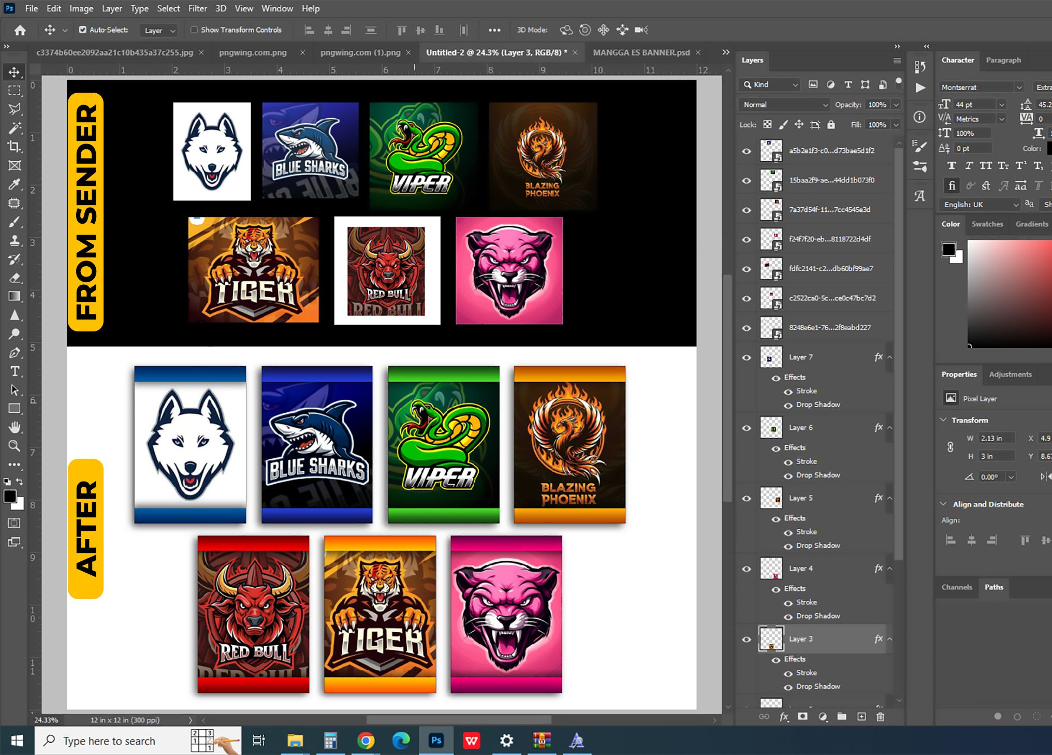Click the Width field showing 2.13 in
Screen dimensions: 1052x755
(x=996, y=438)
